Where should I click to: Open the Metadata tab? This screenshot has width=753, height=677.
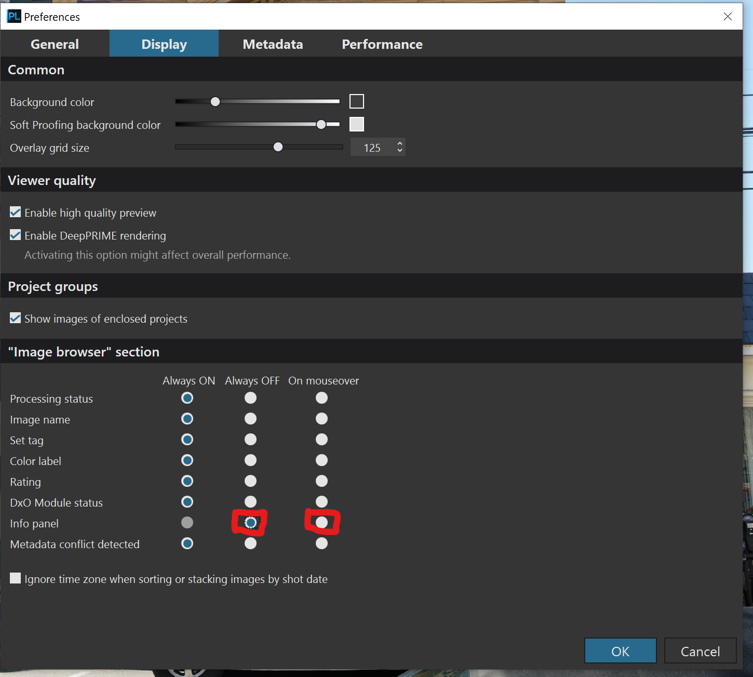point(273,44)
